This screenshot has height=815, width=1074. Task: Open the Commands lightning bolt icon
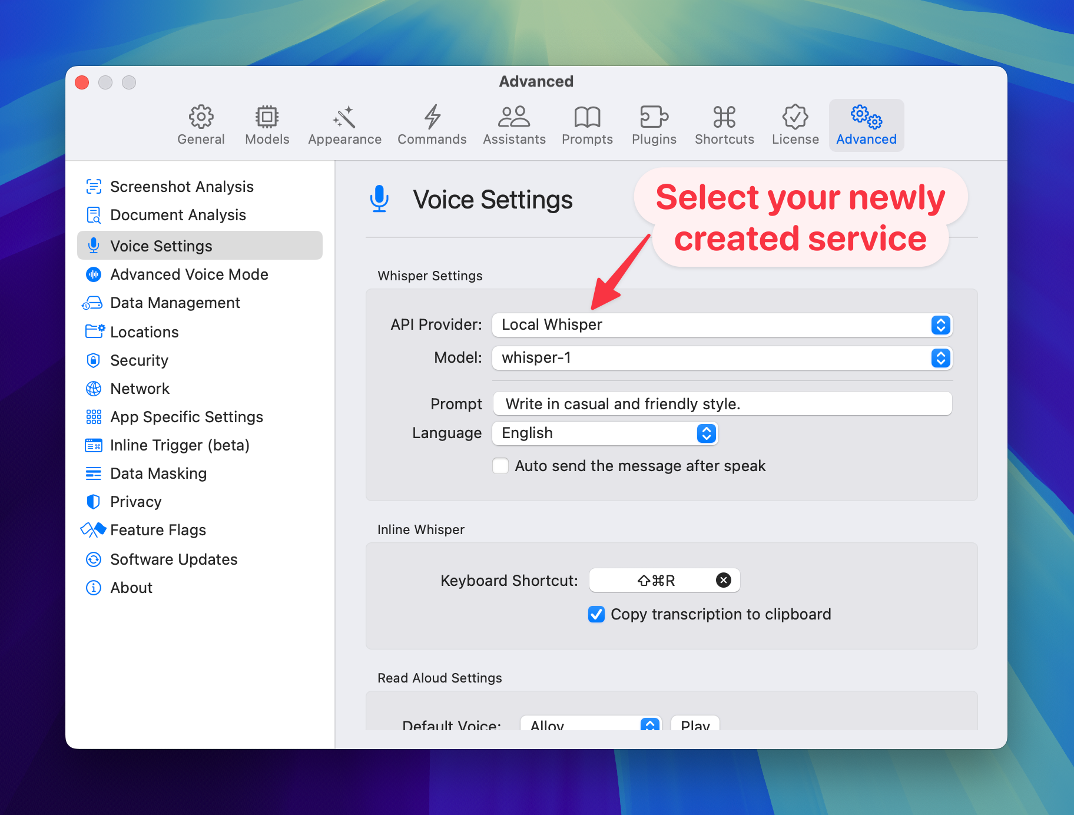[432, 117]
